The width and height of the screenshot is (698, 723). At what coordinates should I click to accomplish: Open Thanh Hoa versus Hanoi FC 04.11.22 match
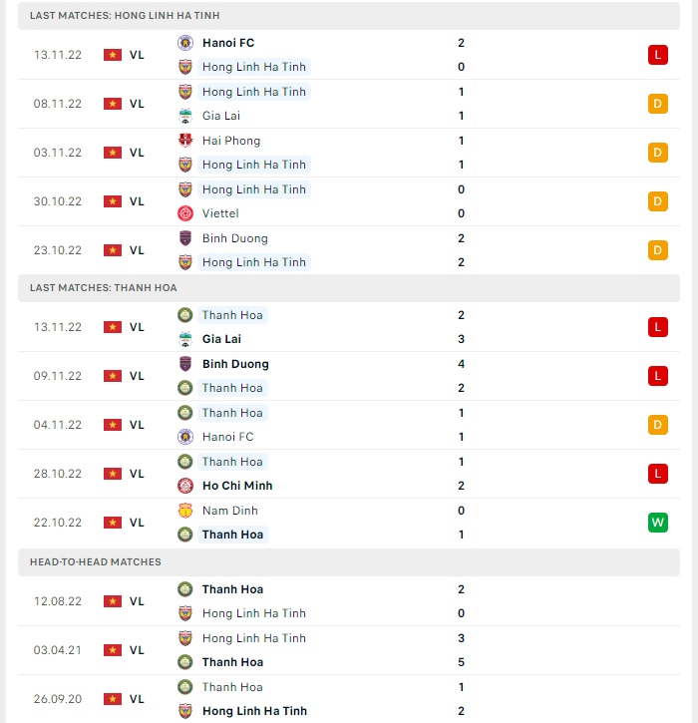tap(349, 425)
